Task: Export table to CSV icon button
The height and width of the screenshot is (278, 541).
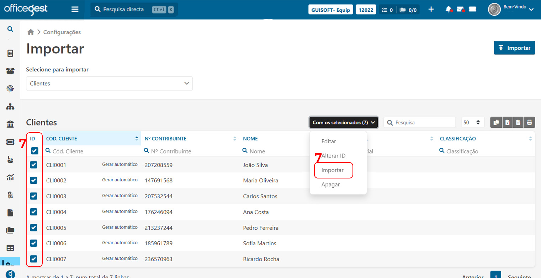Action: (x=518, y=122)
